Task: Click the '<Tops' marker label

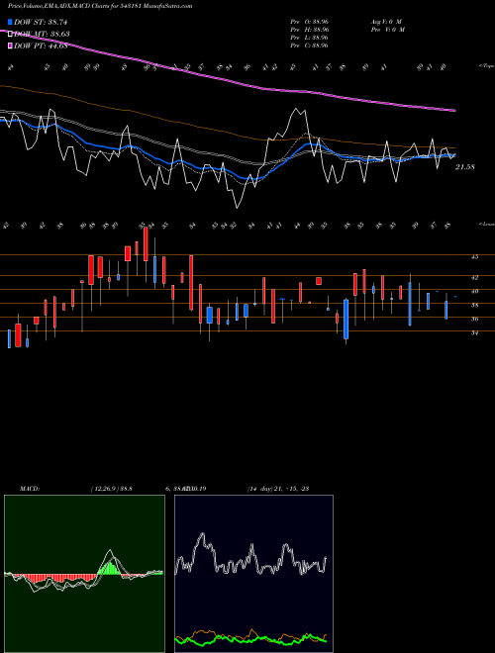Action: click(x=487, y=66)
